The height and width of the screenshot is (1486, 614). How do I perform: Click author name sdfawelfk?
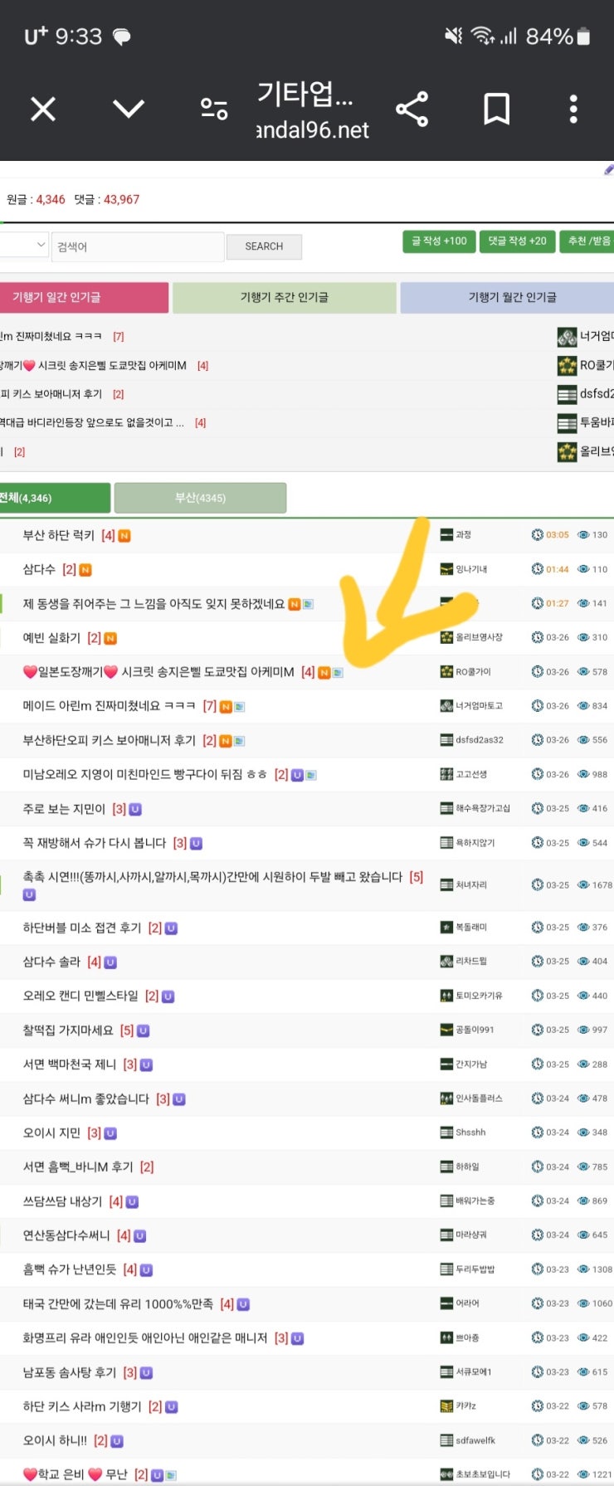tap(475, 1440)
